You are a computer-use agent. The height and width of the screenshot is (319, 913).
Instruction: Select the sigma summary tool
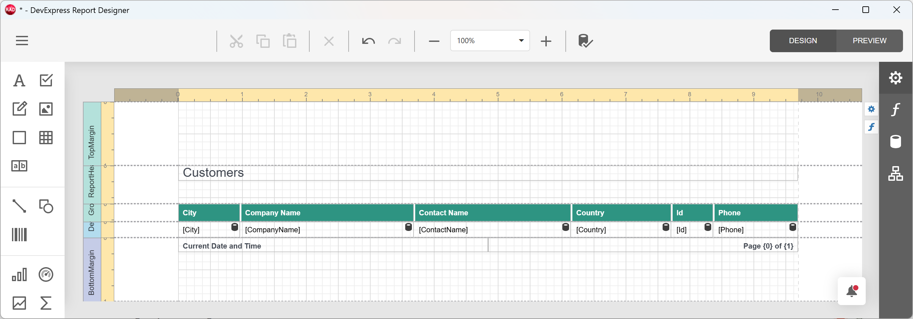point(46,303)
